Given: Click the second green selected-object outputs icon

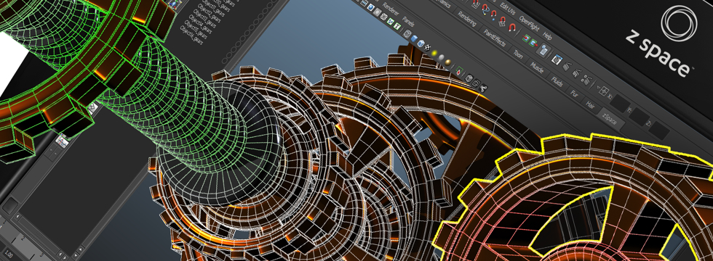Looking at the screenshot, I should 533,43.
